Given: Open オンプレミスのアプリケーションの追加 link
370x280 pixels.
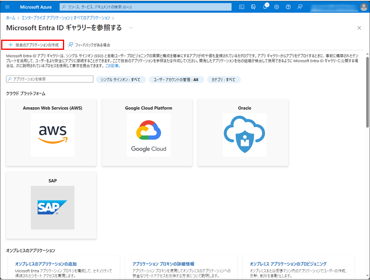Looking at the screenshot, I should coord(46,264).
